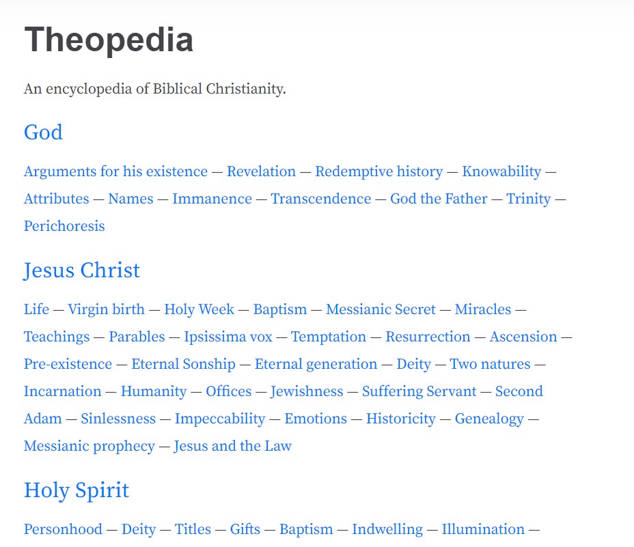The width and height of the screenshot is (634, 547).
Task: Open the God section heading link
Action: pos(43,132)
